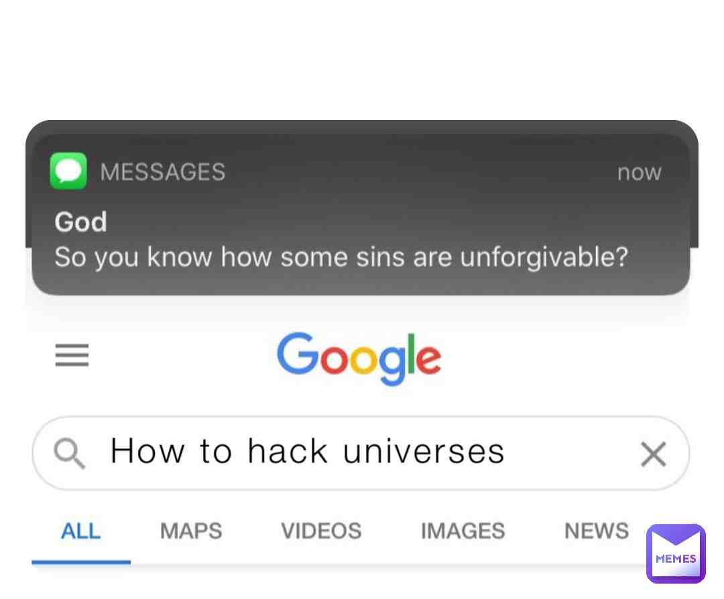This screenshot has height=599, width=724.
Task: Click the blue underline beneath ALL tab
Action: pos(81,562)
